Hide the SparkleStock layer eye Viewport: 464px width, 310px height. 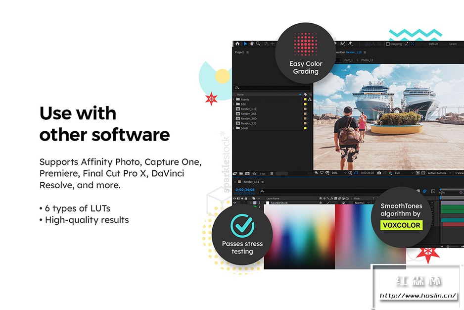[x=235, y=203]
